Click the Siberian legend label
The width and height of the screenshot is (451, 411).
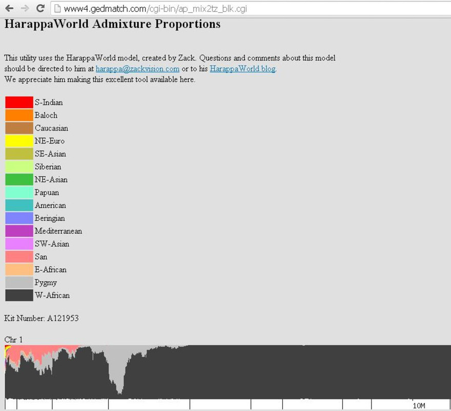pyautogui.click(x=48, y=167)
